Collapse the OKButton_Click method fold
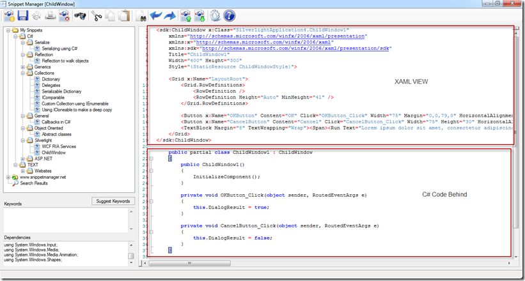 click(152, 201)
